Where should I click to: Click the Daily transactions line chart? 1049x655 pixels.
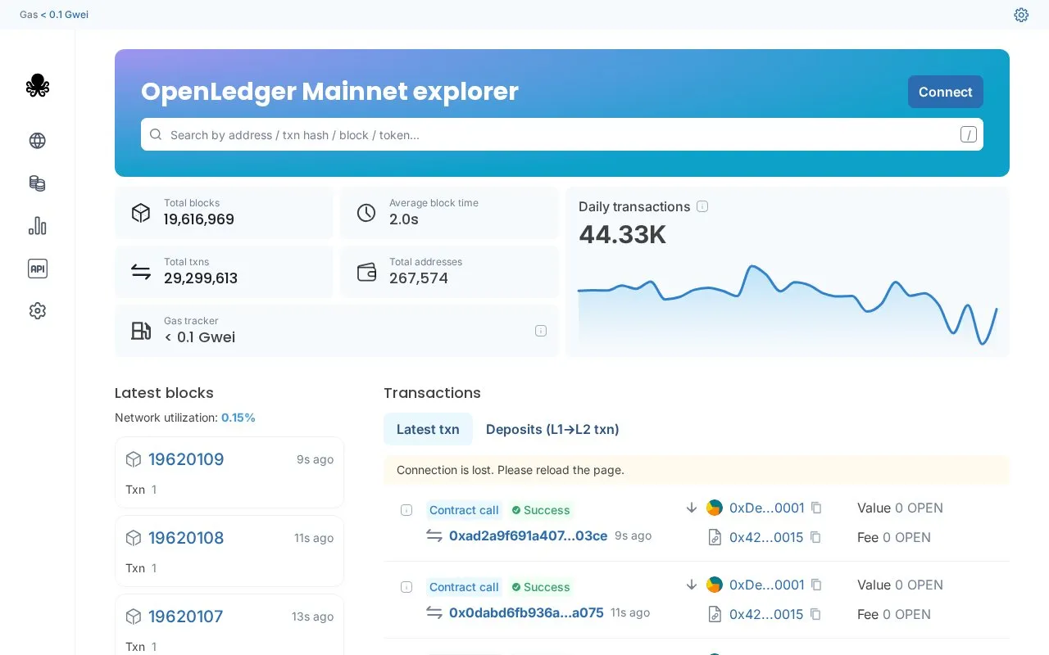(788, 305)
